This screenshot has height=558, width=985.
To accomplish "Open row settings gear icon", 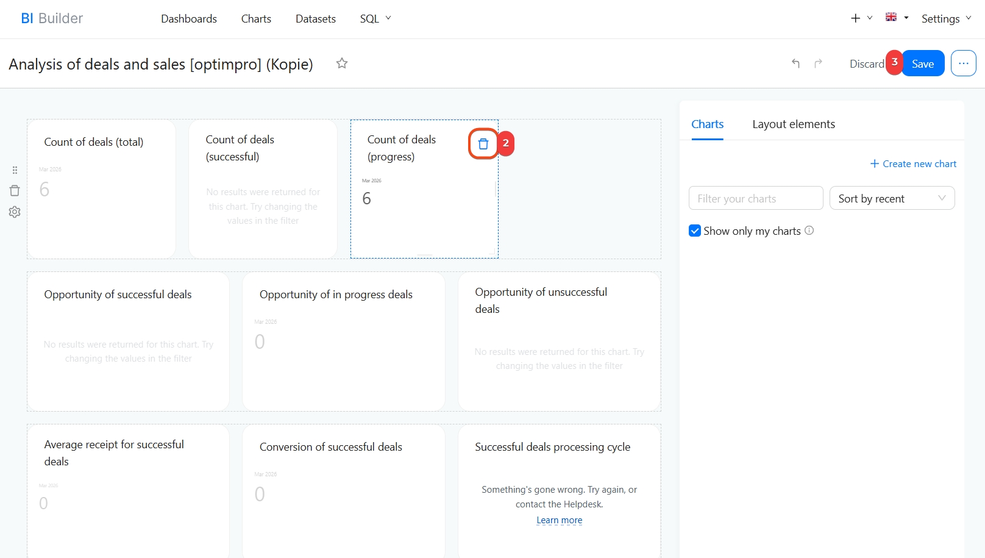I will [x=15, y=212].
